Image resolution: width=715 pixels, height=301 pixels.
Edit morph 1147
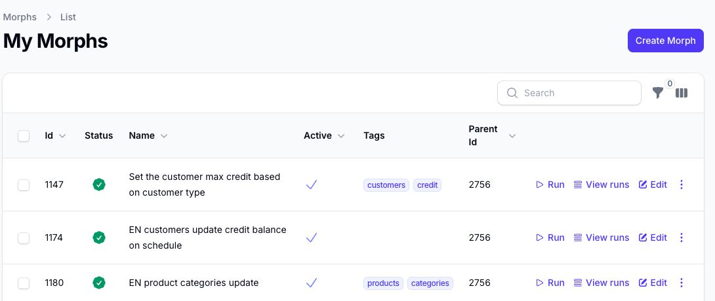pos(653,185)
